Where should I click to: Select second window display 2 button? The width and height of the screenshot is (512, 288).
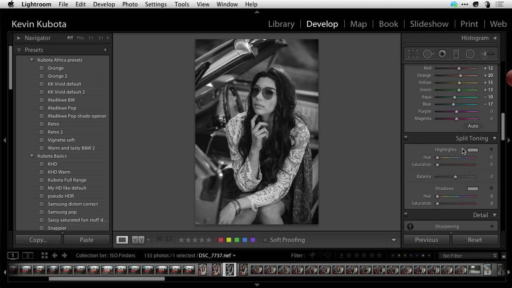(x=28, y=256)
